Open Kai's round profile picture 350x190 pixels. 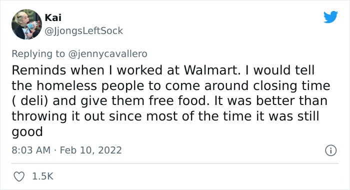click(x=26, y=24)
